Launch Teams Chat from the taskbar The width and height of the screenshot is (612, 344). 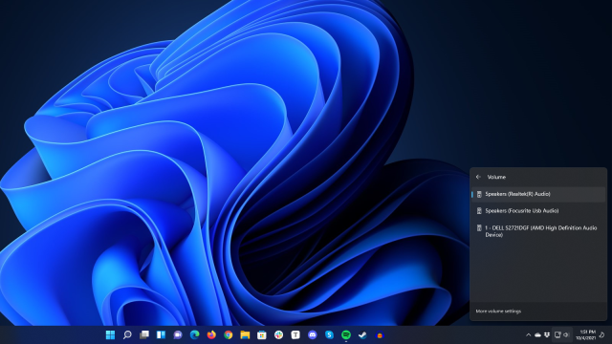pyautogui.click(x=178, y=334)
